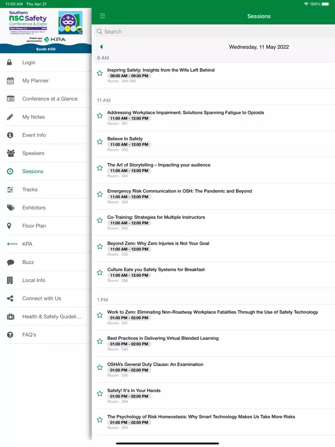Tap the KPA Booth #510 sponsor banner
Image resolution: width=335 pixels, height=447 pixels.
46,30
